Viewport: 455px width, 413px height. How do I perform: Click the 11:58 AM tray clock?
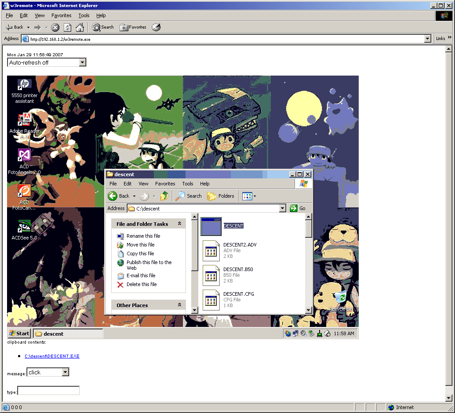[x=344, y=333]
